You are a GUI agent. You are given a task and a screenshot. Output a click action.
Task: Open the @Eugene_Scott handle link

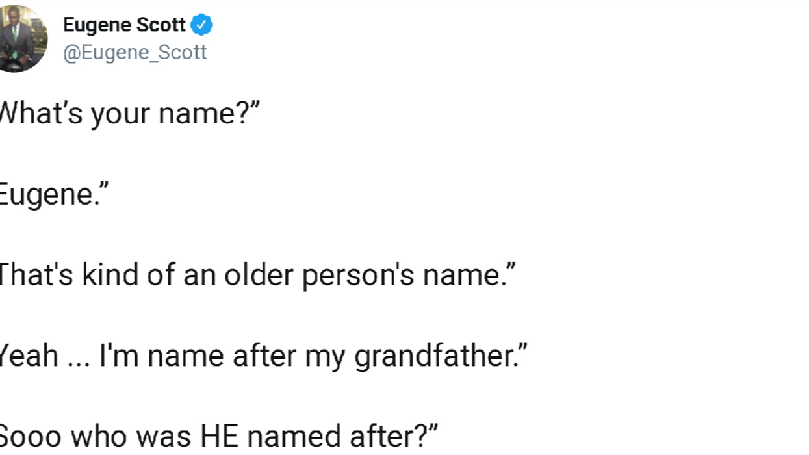pyautogui.click(x=134, y=52)
